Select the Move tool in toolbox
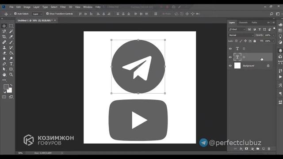The height and width of the screenshot is (159, 283). [x=4, y=26]
